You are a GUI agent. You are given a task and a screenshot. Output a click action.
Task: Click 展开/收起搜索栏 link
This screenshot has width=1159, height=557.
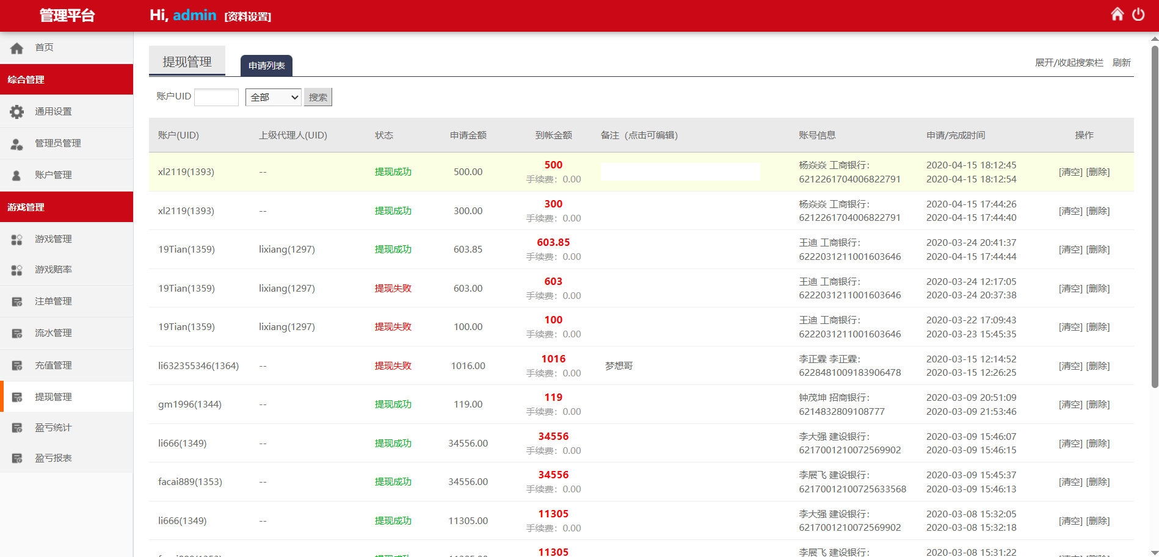click(x=1069, y=63)
